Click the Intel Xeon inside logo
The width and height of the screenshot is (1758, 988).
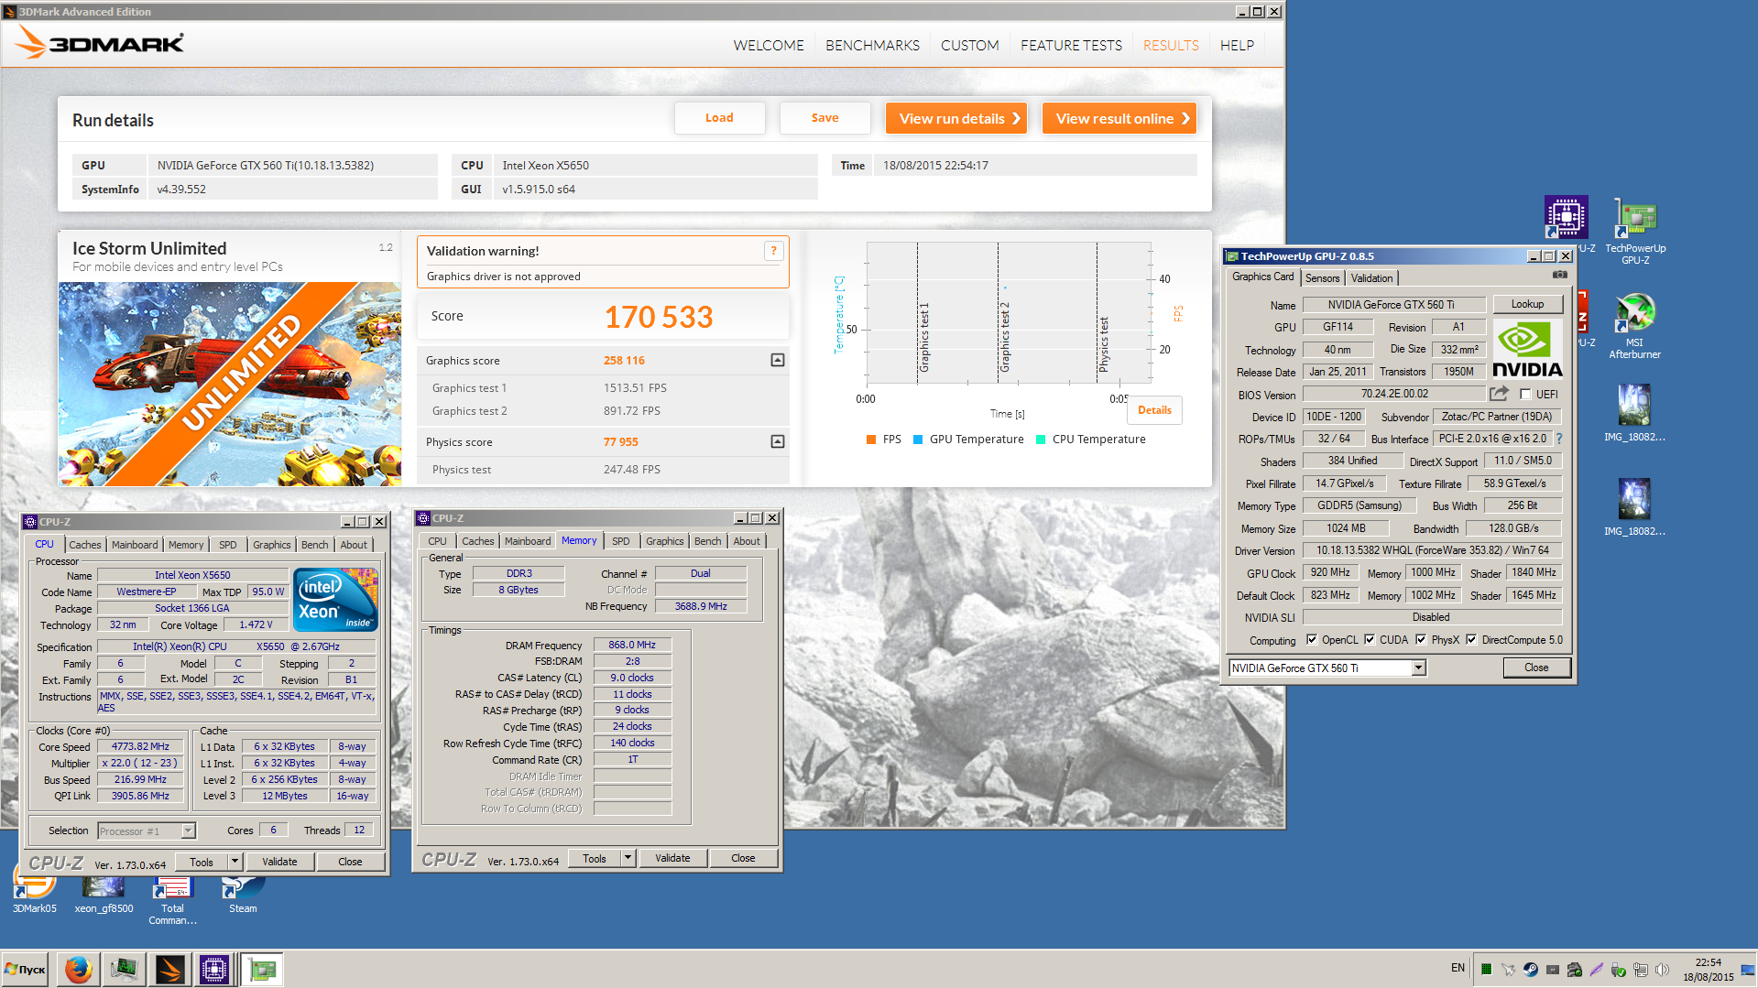(336, 599)
